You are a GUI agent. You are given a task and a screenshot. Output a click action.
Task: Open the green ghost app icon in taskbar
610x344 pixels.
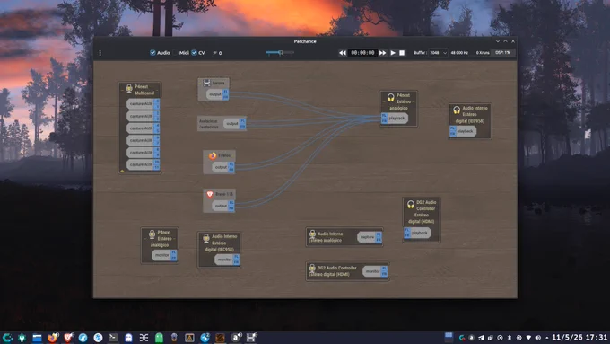(x=159, y=338)
